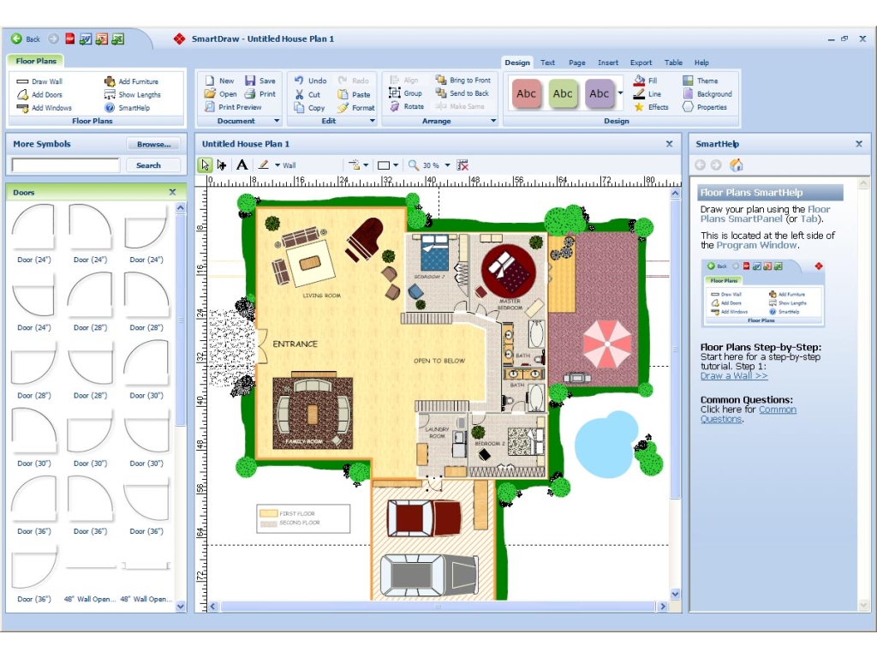Group selected shapes

pyautogui.click(x=406, y=93)
